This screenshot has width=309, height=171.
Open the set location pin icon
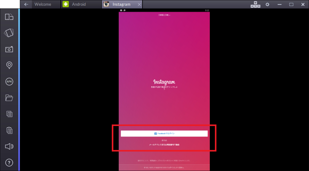(9, 65)
